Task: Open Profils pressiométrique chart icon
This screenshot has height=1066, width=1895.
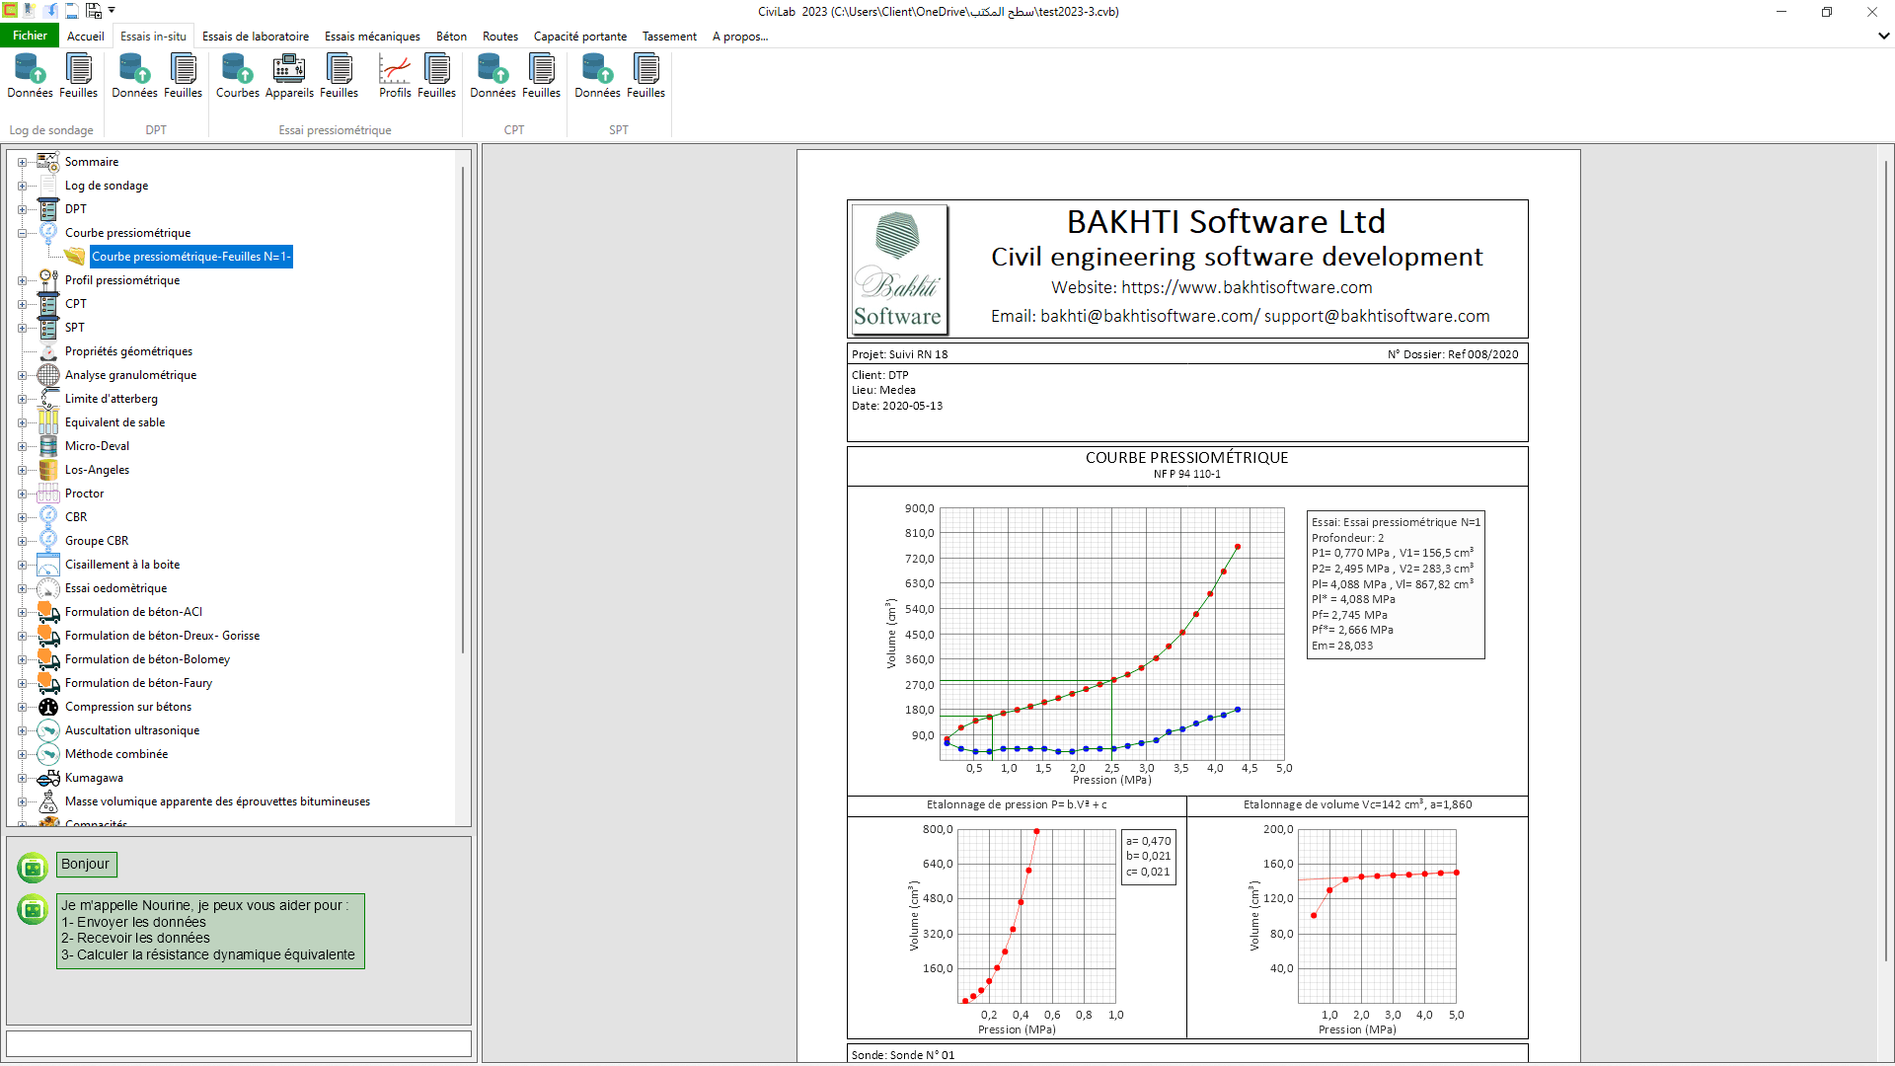Action: click(395, 76)
